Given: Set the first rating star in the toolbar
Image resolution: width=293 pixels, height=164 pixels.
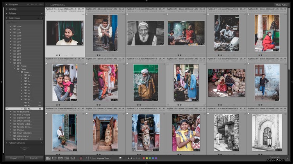Looking at the screenshot, I should point(129,158).
